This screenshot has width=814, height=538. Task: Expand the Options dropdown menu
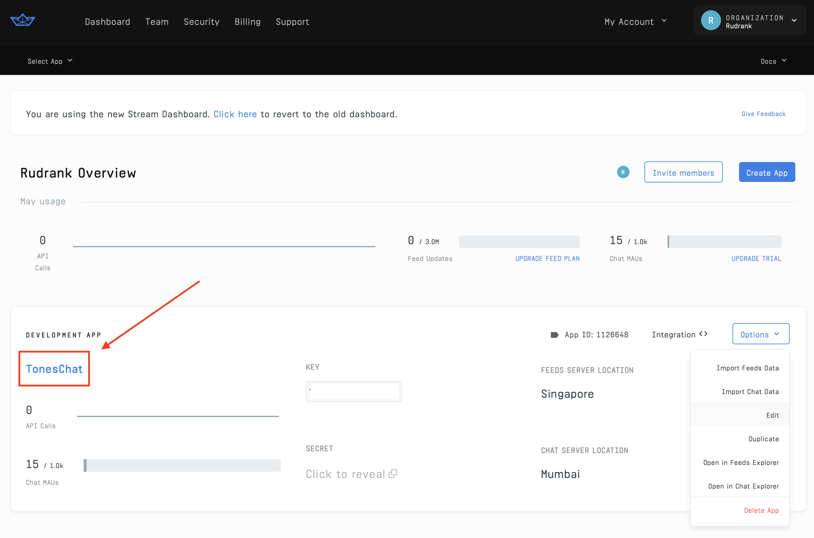point(760,333)
